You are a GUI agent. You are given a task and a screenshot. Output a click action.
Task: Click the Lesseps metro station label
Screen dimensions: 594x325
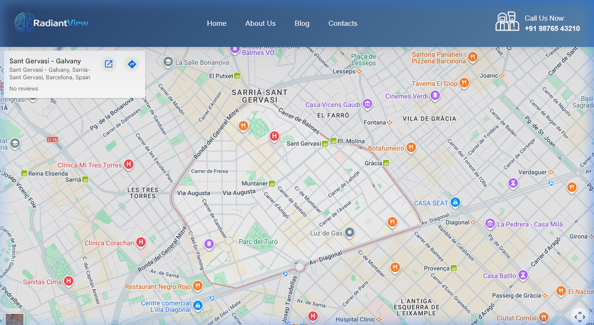tap(344, 71)
